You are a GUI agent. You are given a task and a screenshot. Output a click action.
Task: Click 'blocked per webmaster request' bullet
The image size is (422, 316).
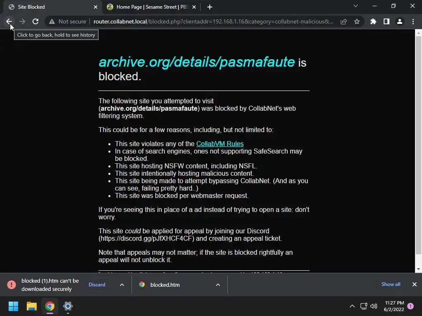pos(182,195)
